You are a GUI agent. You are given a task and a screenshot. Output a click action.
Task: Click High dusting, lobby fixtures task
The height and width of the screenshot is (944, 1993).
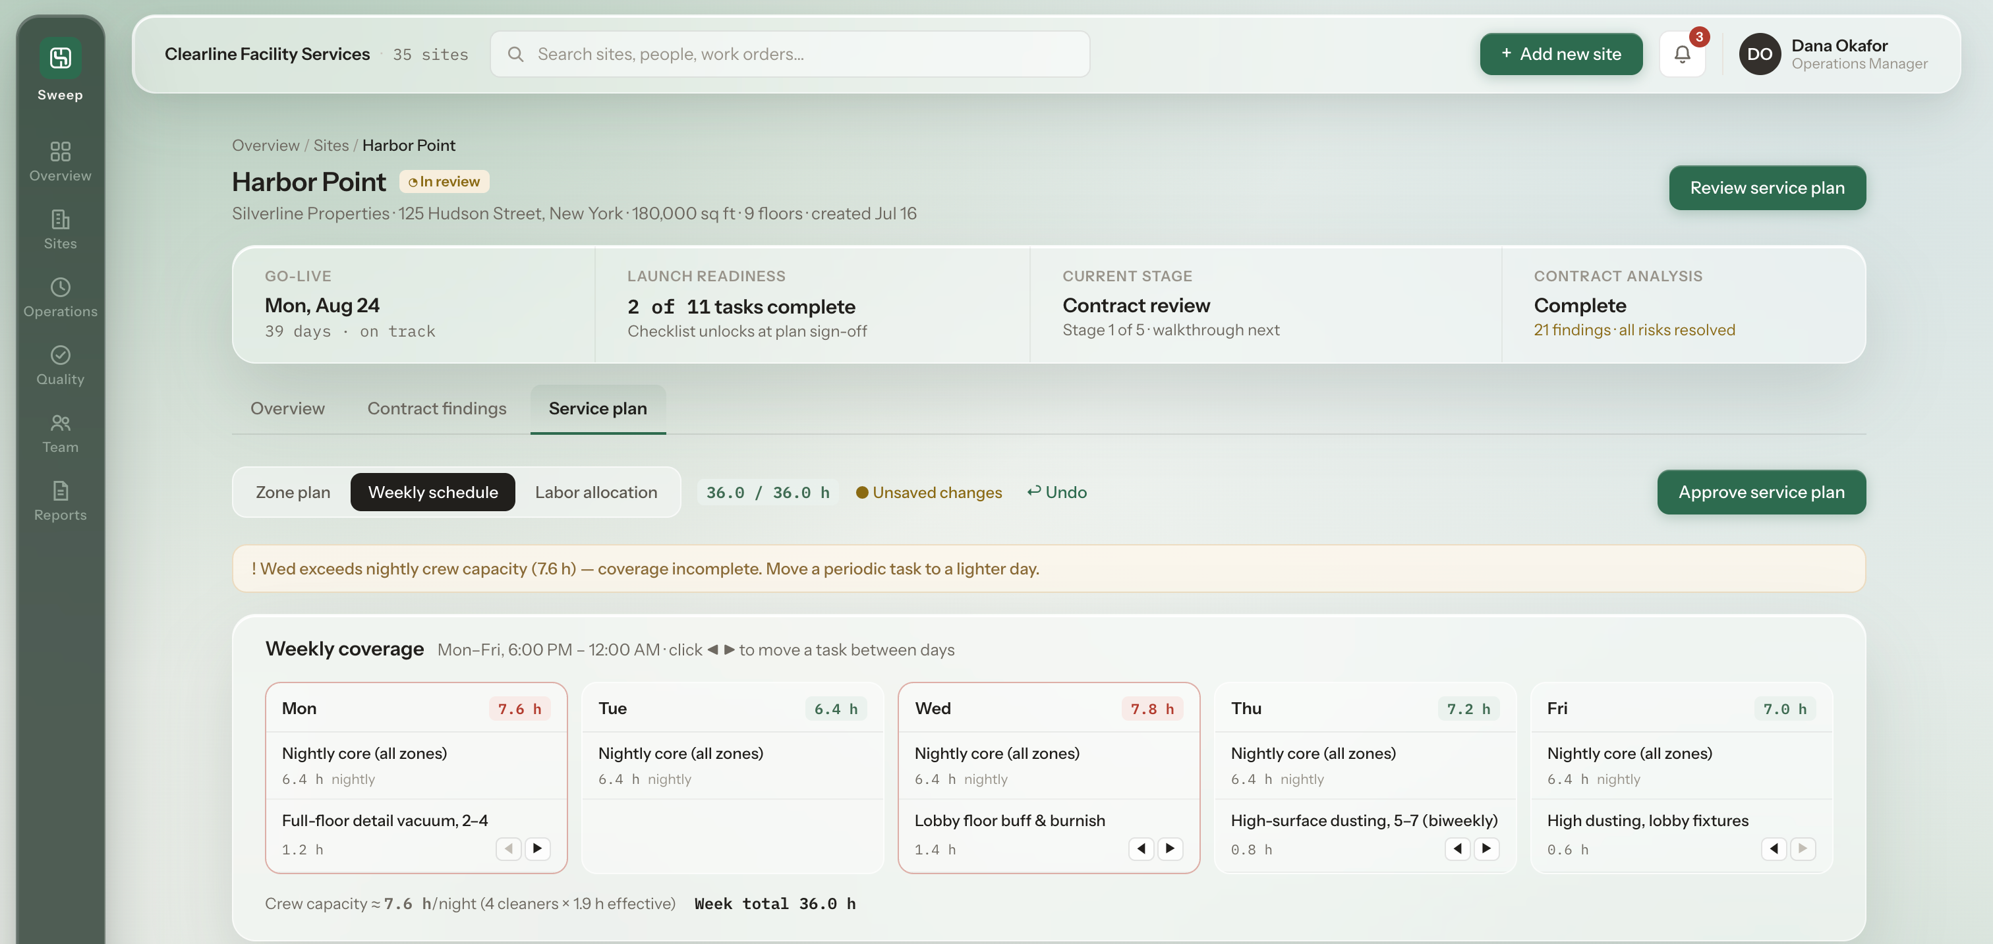[x=1681, y=835]
